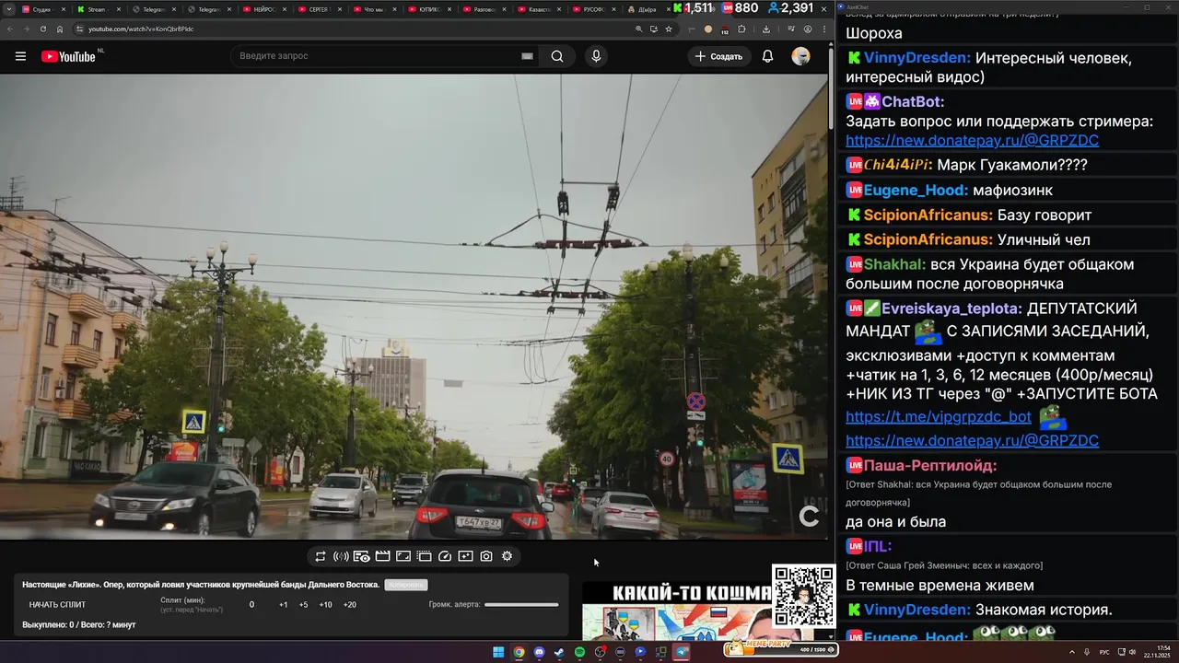Click the browser address bar URL

point(141,29)
